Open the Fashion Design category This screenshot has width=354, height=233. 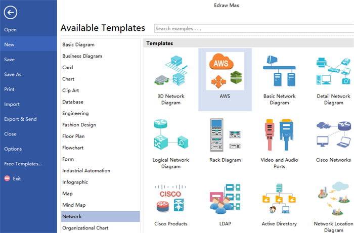(79, 125)
